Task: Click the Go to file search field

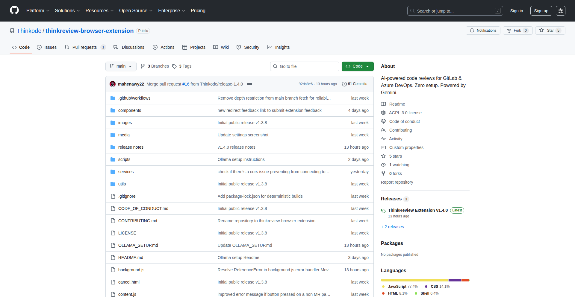Action: click(305, 66)
